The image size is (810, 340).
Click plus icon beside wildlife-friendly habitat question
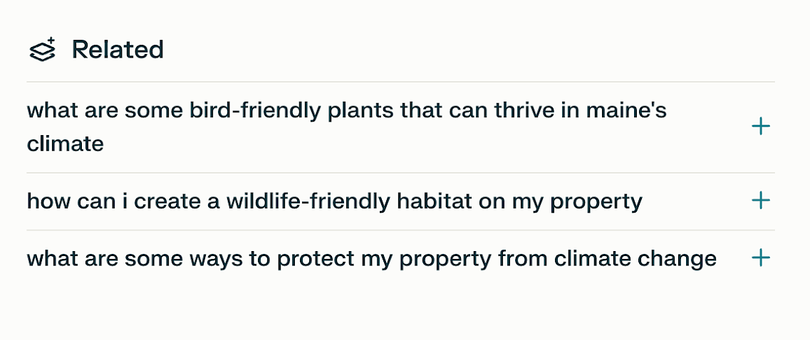pos(761,201)
